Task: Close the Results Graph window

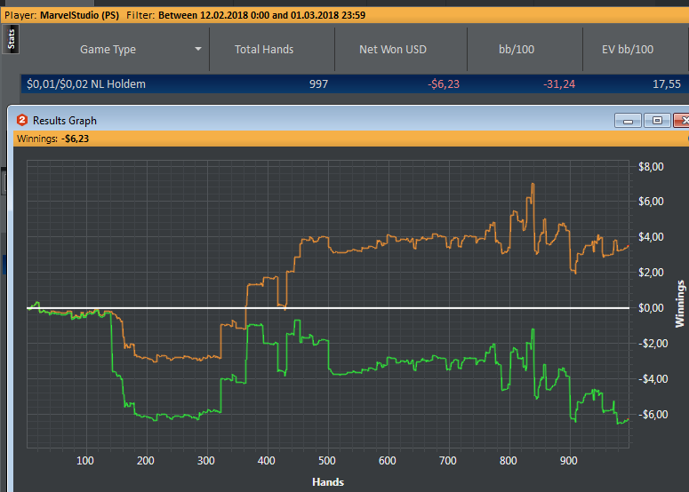Action: pos(682,120)
